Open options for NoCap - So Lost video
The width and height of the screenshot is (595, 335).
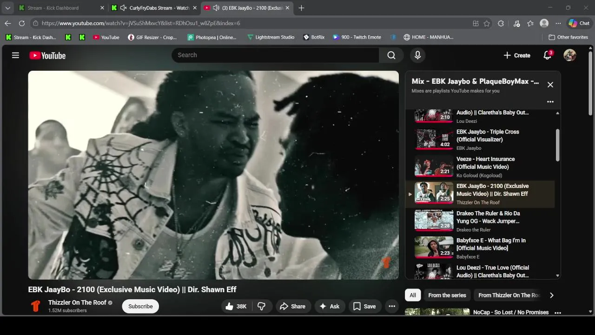click(x=558, y=313)
